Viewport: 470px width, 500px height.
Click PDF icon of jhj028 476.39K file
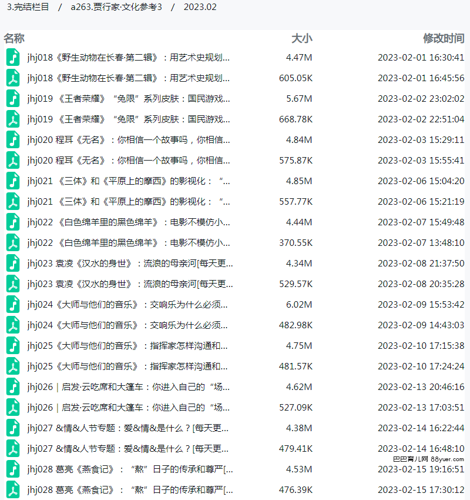coord(13,490)
